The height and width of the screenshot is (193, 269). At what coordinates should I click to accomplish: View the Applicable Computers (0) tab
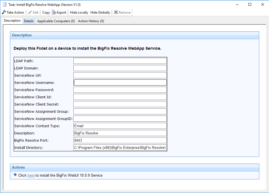[x=56, y=21]
